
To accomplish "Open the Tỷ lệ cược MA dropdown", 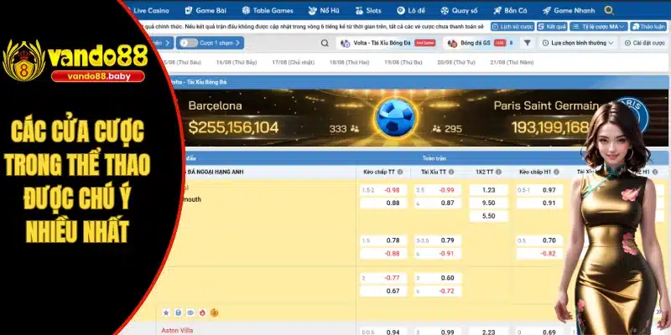I will [x=599, y=27].
